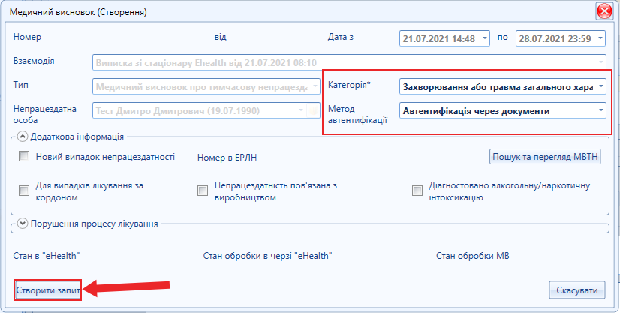Click the Номер label
620x313 pixels.
[27, 37]
